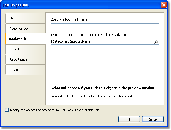The width and height of the screenshot is (171, 130).
Task: Switch to the URL tab
Action: pyautogui.click(x=25, y=18)
